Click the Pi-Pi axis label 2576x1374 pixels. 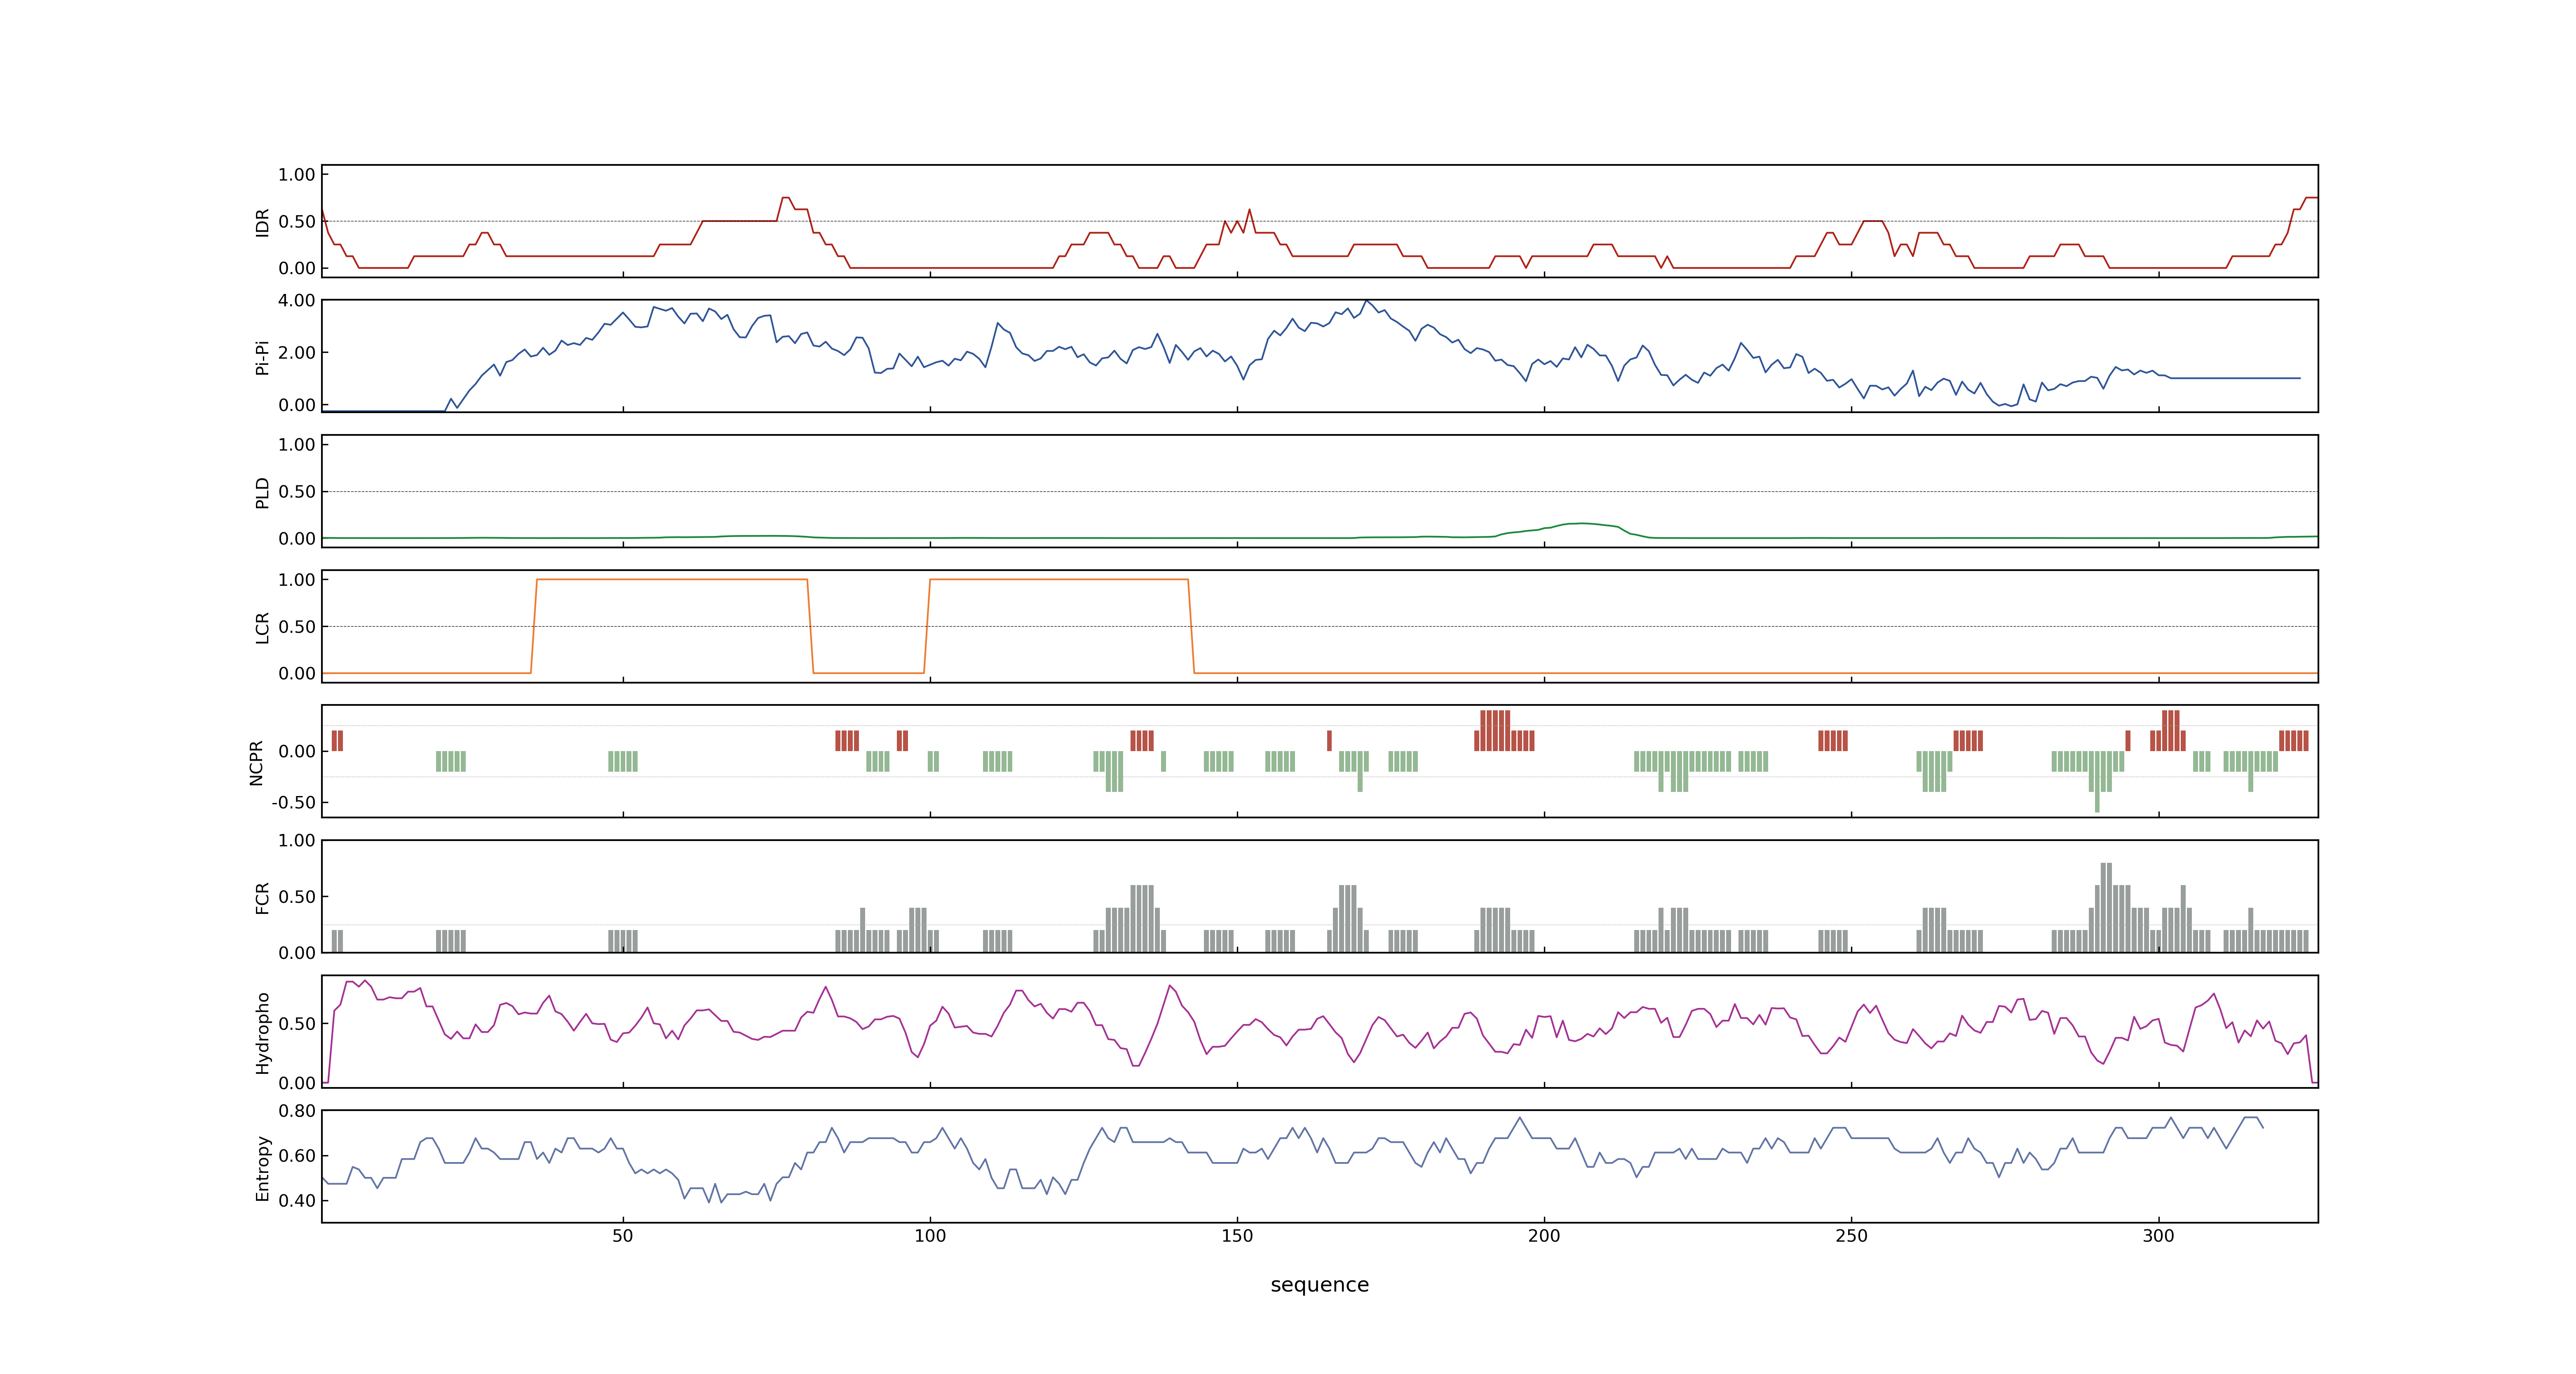262,357
